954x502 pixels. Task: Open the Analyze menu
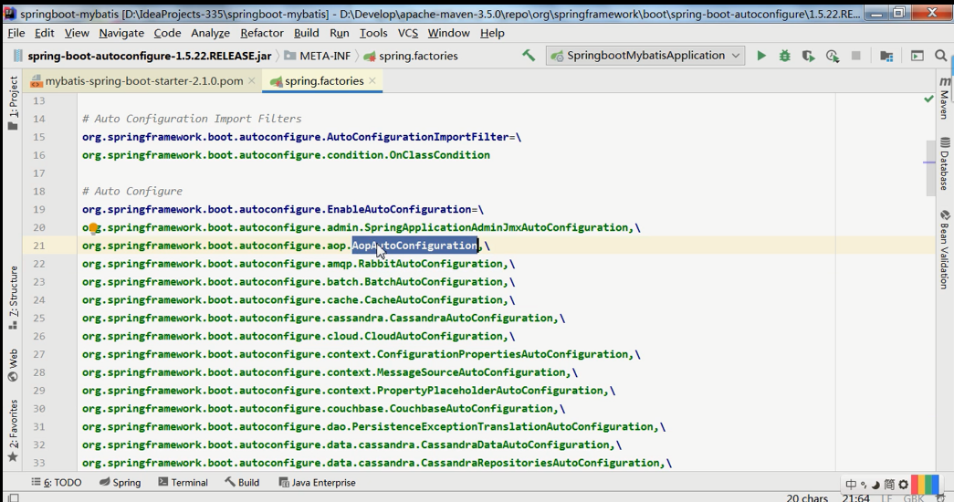coord(211,33)
